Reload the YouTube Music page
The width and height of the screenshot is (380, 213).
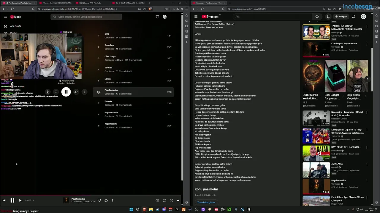click(x=12, y=9)
